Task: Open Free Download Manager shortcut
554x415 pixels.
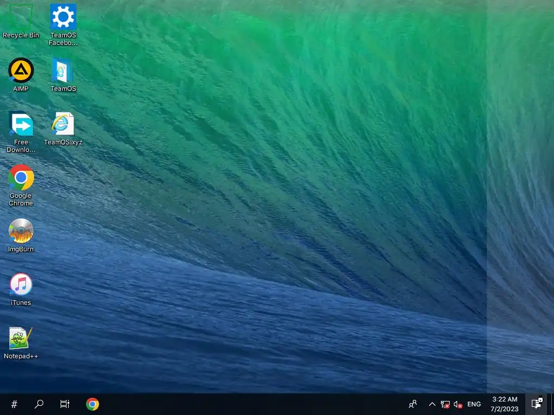Action: click(x=21, y=132)
